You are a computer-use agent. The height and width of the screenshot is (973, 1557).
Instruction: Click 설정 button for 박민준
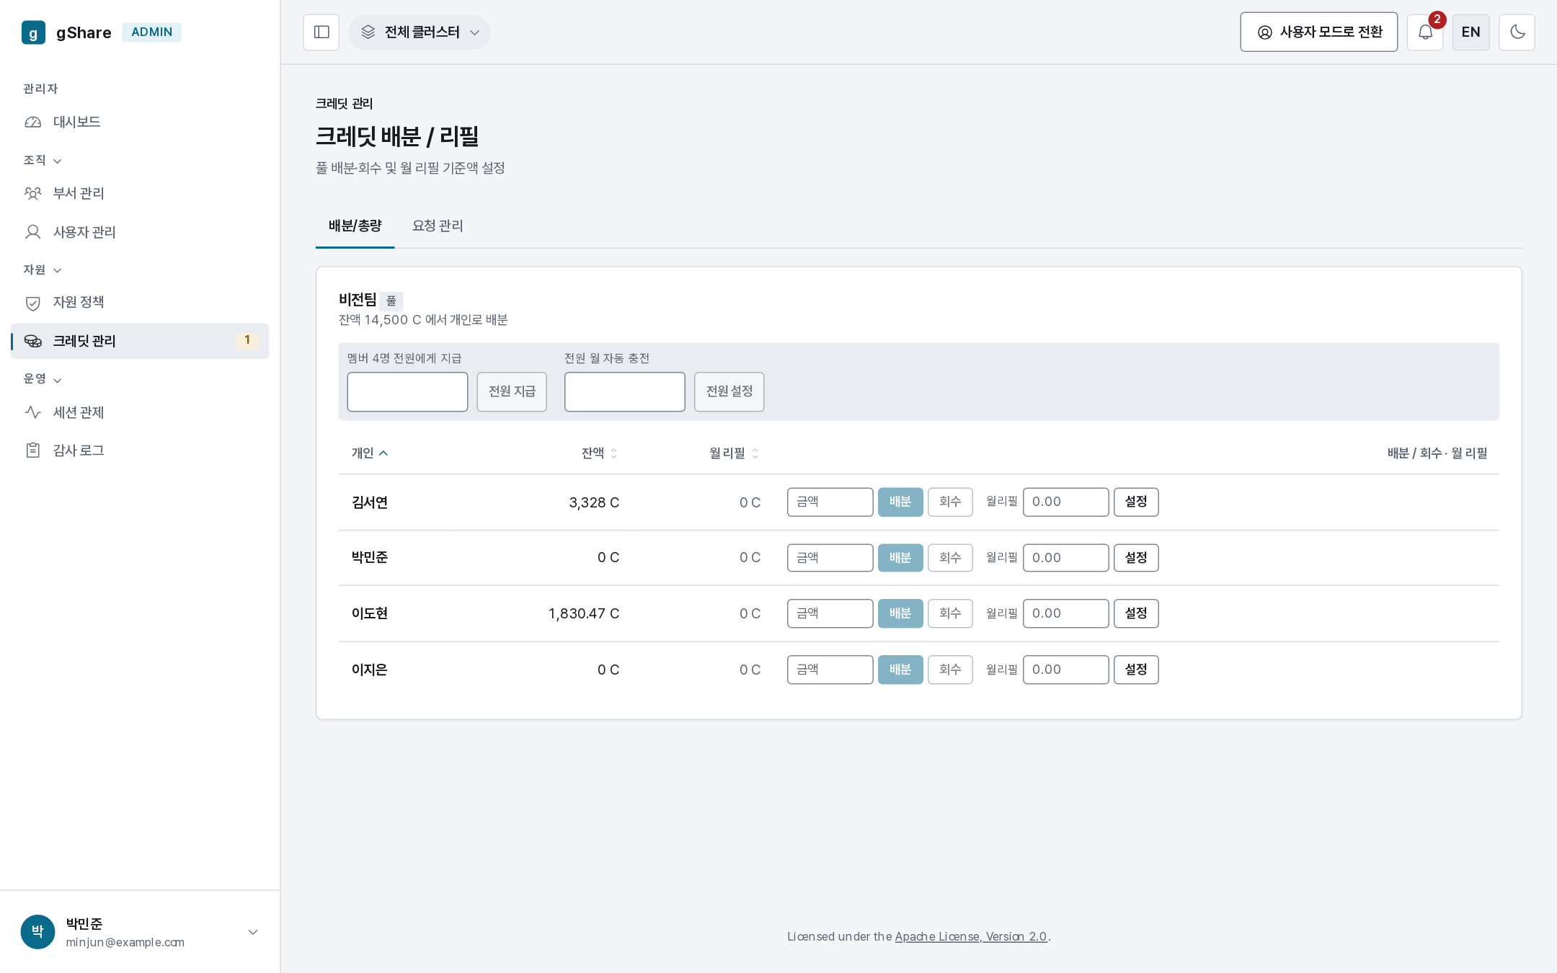click(1136, 558)
